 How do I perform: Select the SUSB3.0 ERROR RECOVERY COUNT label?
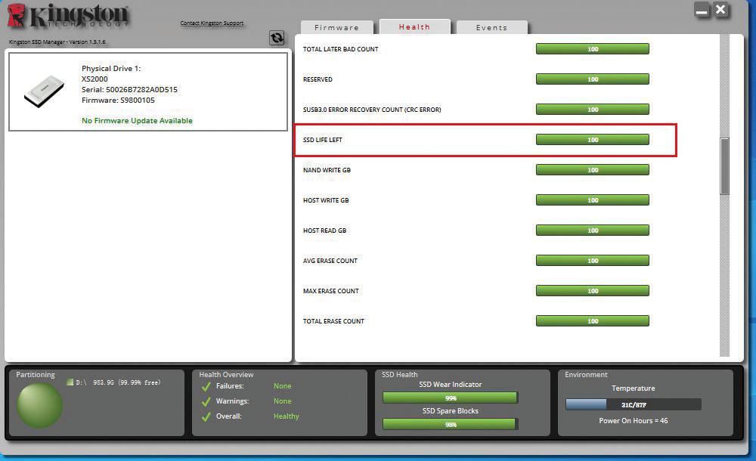372,110
